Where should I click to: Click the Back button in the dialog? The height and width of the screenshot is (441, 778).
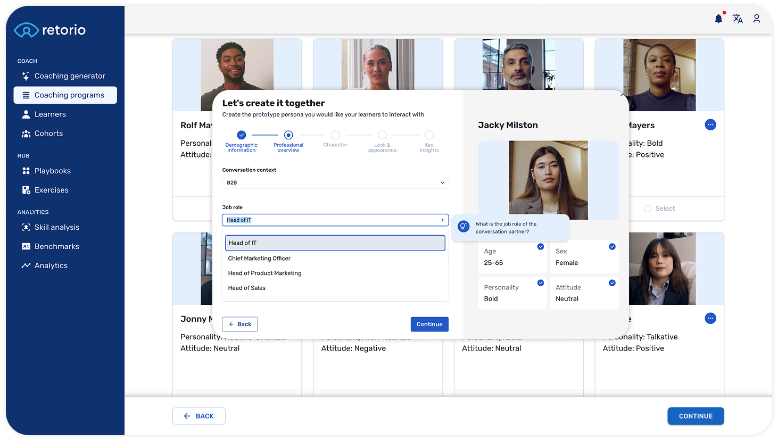click(x=239, y=324)
